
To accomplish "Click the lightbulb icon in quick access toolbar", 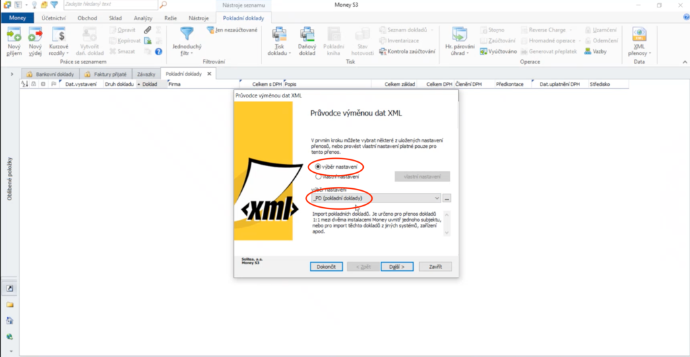I will click(34, 5).
